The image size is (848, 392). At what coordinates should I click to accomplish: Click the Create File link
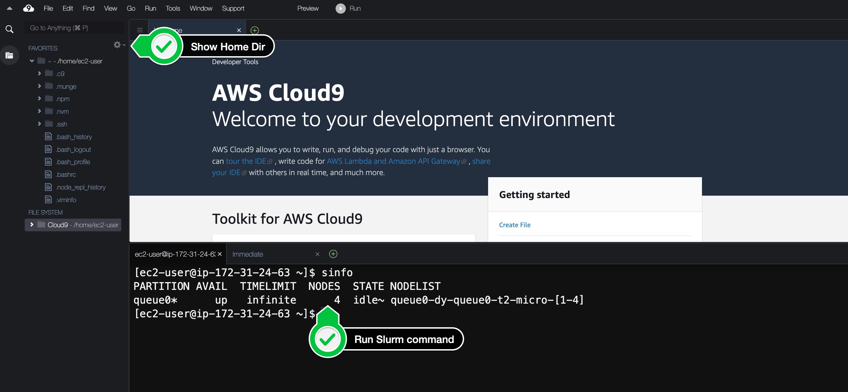pos(515,224)
